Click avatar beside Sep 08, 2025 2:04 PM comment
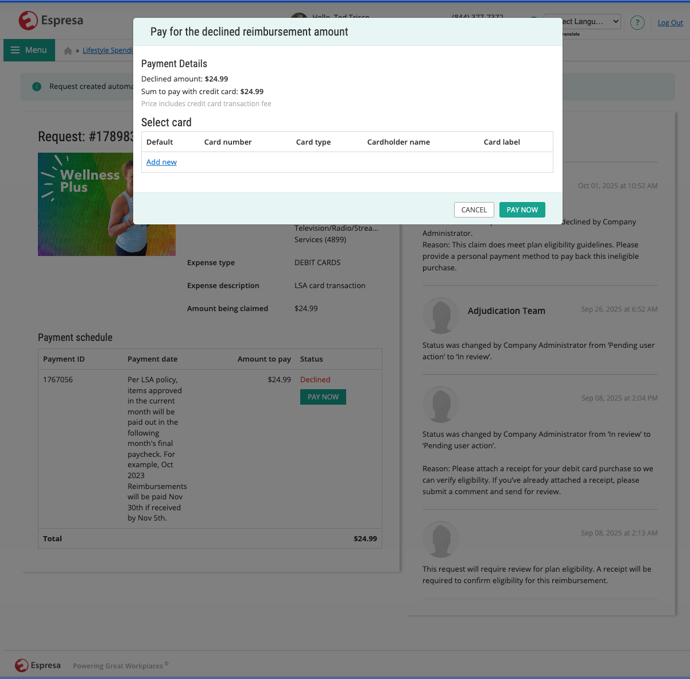The width and height of the screenshot is (690, 679). pos(441,404)
